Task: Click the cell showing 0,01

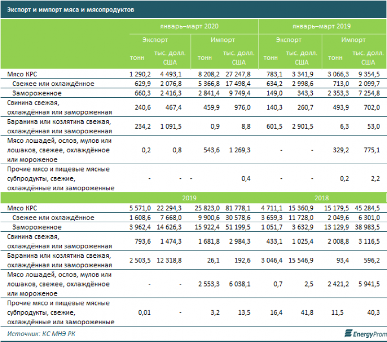Action: click(144, 312)
